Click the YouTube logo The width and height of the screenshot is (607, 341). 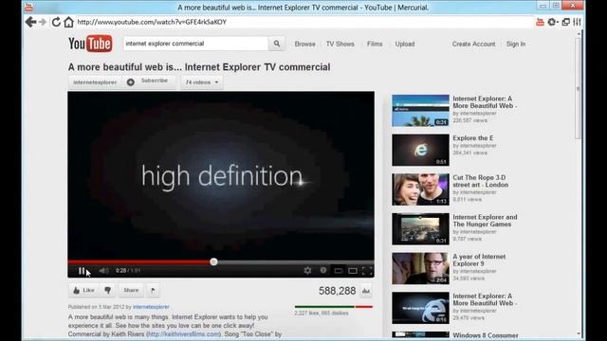click(x=90, y=44)
